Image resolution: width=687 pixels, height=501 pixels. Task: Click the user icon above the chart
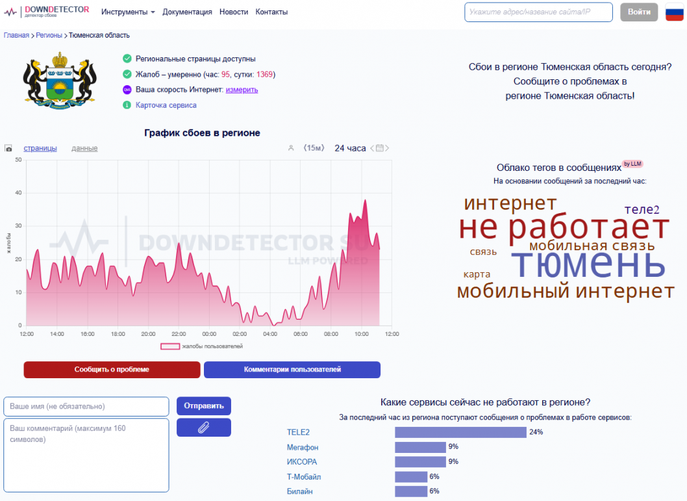(291, 148)
